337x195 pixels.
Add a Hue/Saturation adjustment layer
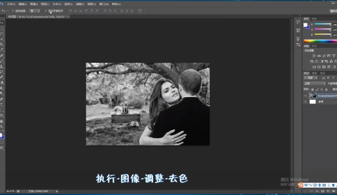click(311, 62)
